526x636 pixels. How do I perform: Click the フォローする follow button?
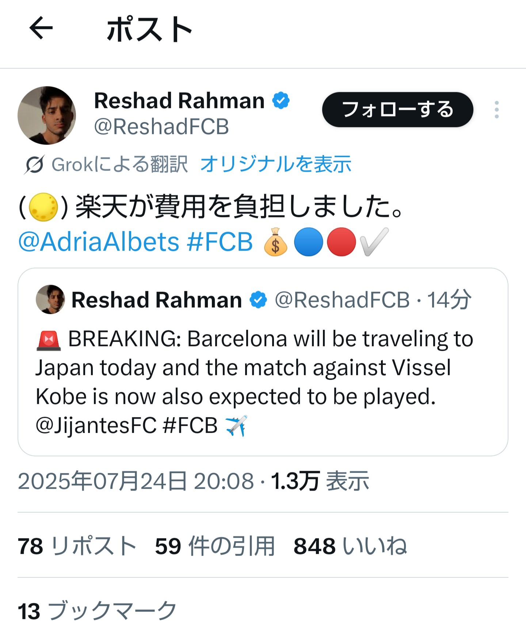click(397, 110)
